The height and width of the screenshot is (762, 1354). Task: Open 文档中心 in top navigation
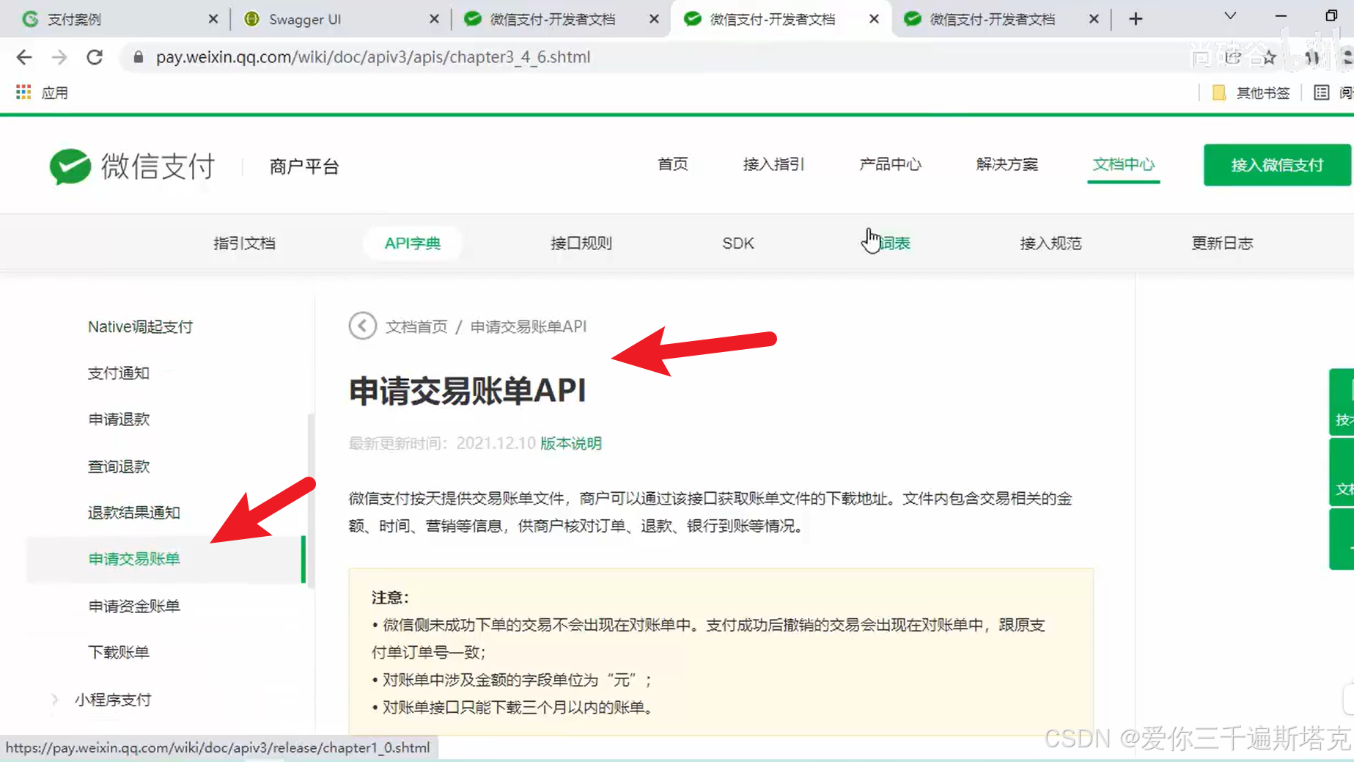point(1123,164)
